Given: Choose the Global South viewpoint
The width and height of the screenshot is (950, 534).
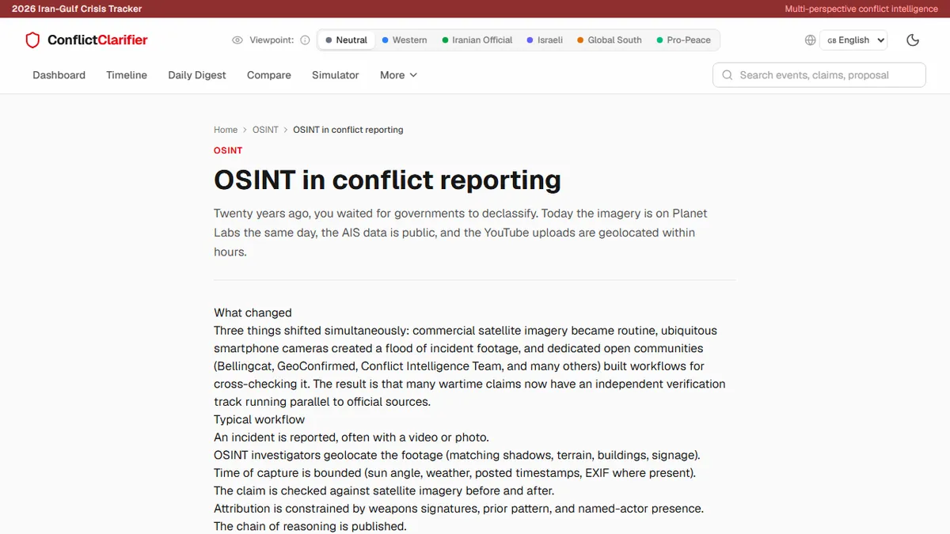Looking at the screenshot, I should point(610,40).
